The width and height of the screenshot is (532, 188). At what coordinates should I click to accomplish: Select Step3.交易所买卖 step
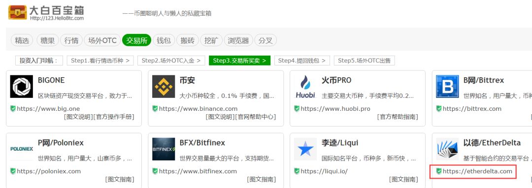[x=239, y=61]
